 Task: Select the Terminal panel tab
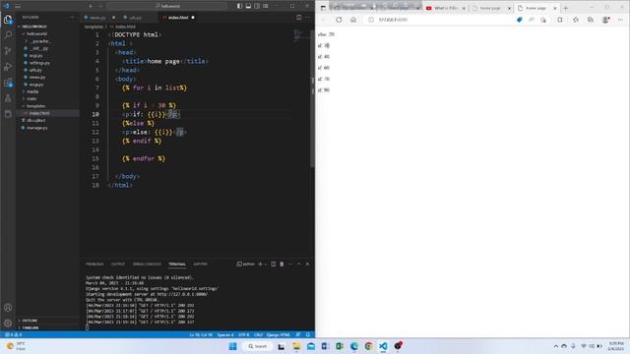(177, 265)
